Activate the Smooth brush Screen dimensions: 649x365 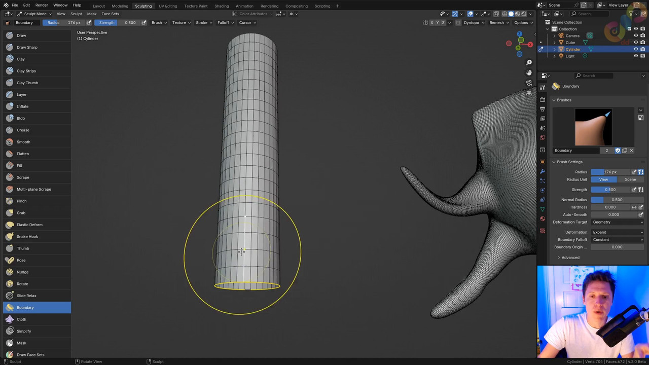pyautogui.click(x=37, y=142)
